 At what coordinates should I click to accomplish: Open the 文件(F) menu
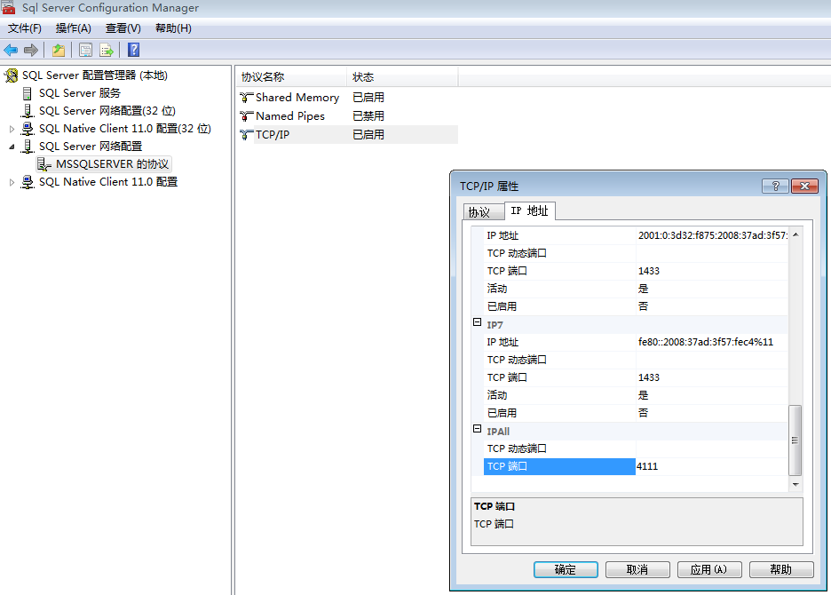tap(24, 28)
